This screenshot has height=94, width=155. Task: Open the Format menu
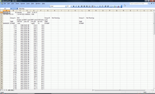tap(23, 3)
